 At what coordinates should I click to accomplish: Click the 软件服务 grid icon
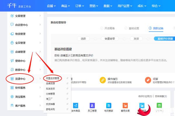(x=12, y=88)
